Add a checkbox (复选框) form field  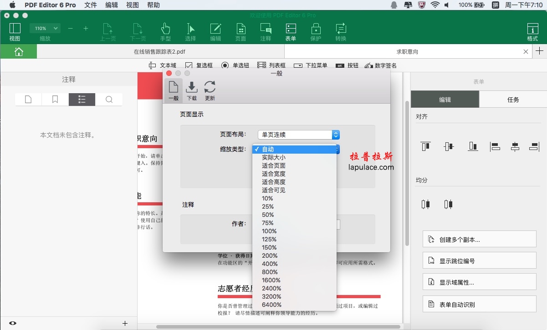[x=199, y=65]
